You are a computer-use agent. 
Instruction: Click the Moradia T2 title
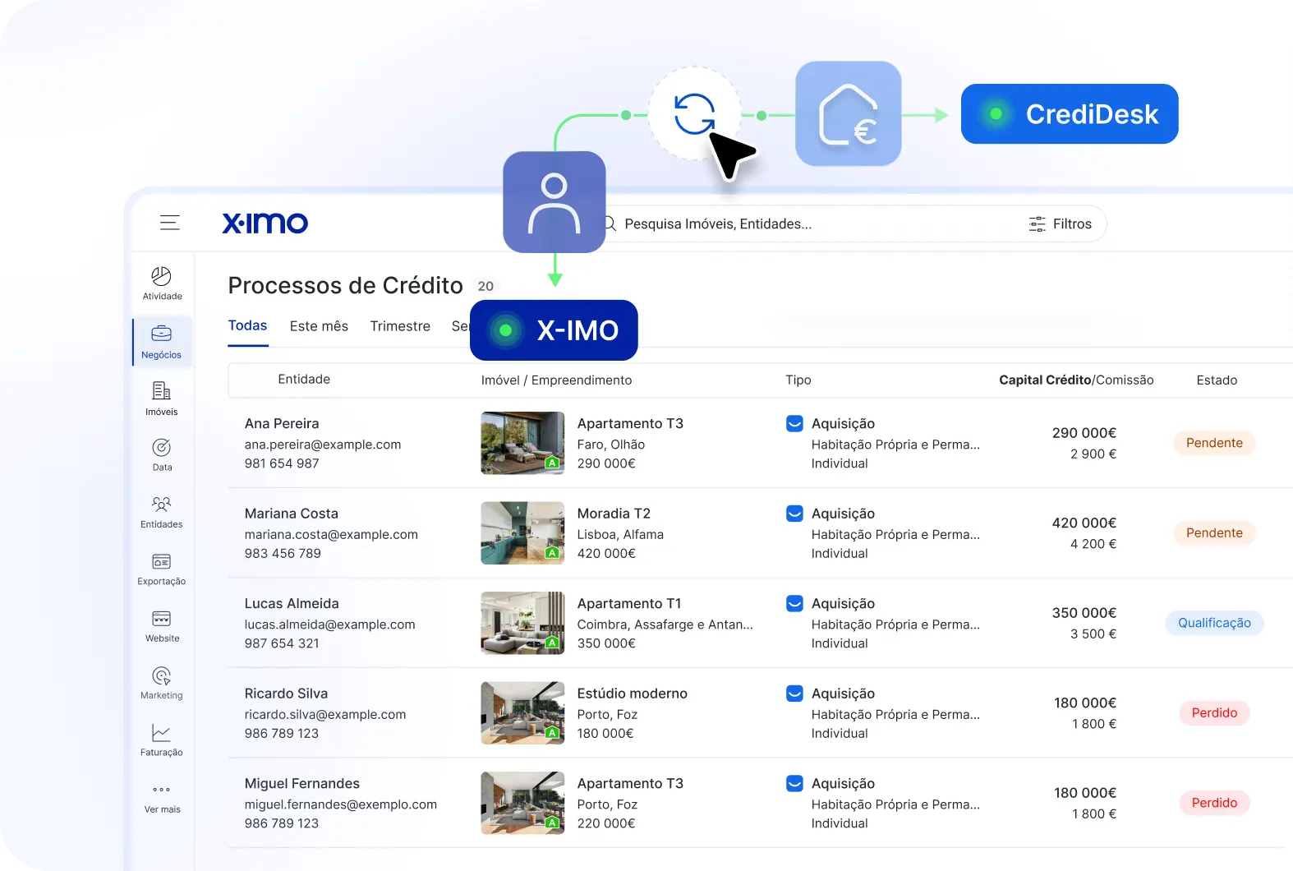pyautogui.click(x=614, y=514)
